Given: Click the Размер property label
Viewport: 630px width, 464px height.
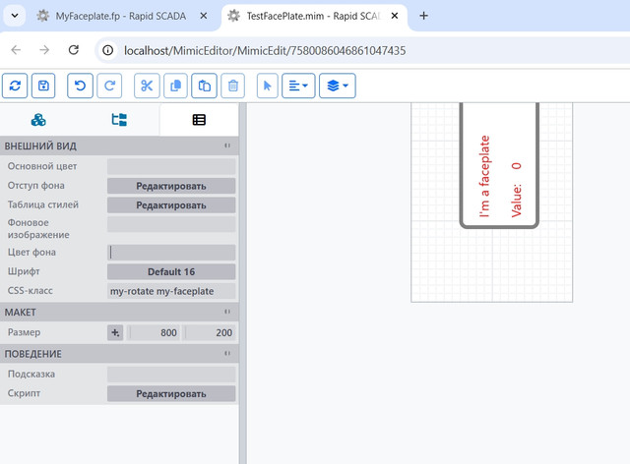Looking at the screenshot, I should 24,332.
